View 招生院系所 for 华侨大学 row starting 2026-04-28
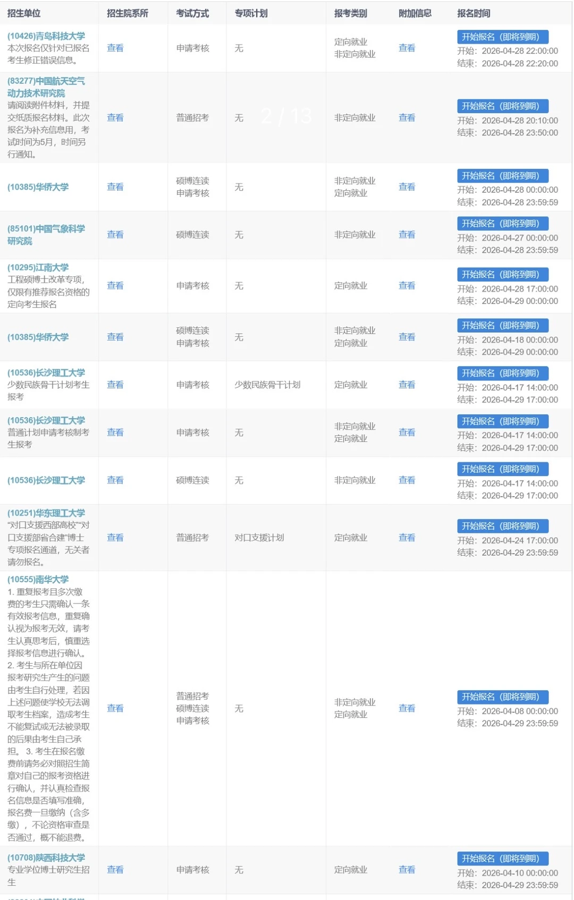This screenshot has width=574, height=900. 115,186
